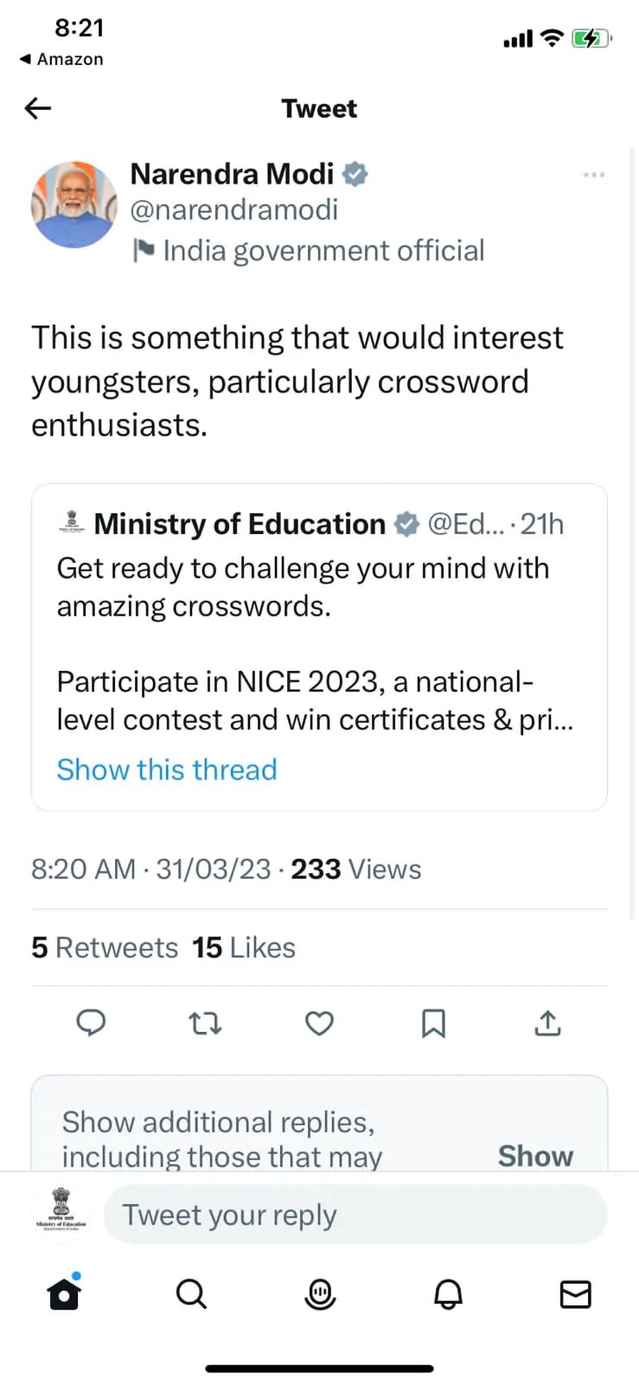View the 15 Likes list
The width and height of the screenshot is (639, 1385).
(x=243, y=947)
